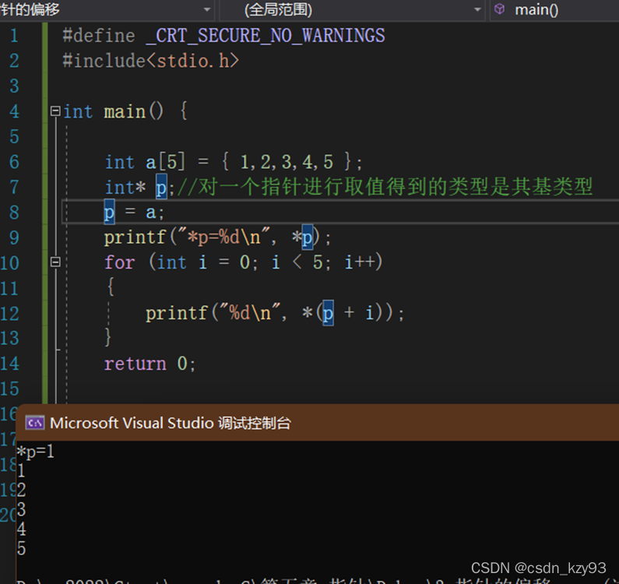
Task: Collapse the for loop fold marker
Action: (55, 262)
